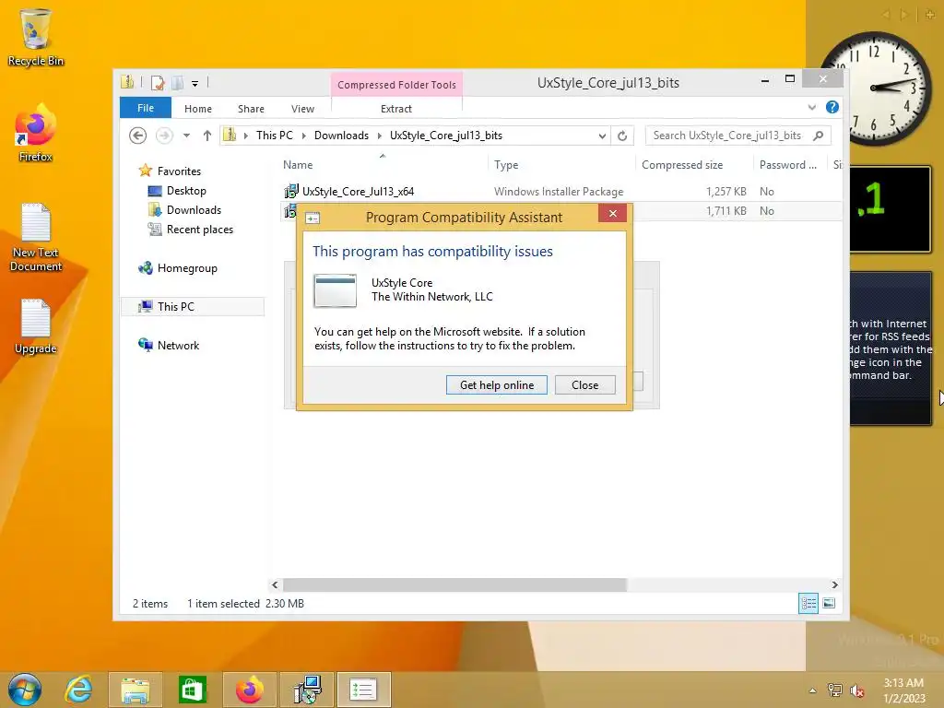Image resolution: width=944 pixels, height=708 pixels.
Task: Click the zip folder icon in address bar
Action: click(x=230, y=135)
